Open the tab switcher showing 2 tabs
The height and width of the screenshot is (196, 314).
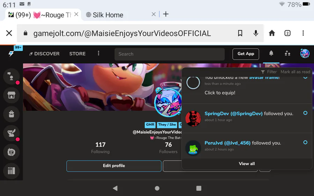[x=287, y=33]
